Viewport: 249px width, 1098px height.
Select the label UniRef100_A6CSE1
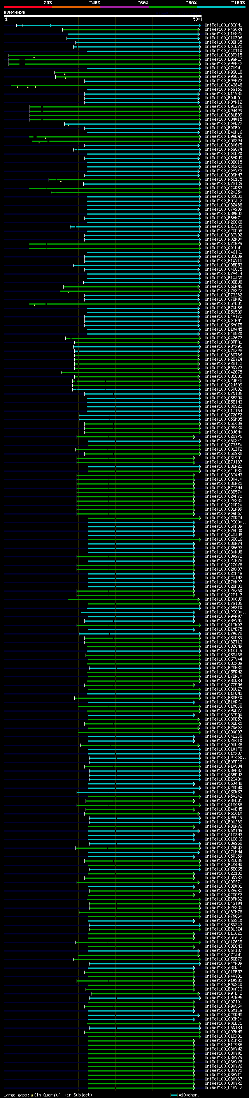pyautogui.click(x=223, y=441)
